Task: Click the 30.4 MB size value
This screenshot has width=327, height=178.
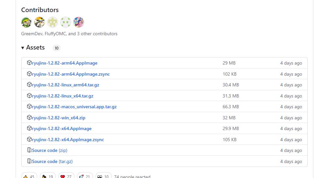Action: [x=231, y=85]
